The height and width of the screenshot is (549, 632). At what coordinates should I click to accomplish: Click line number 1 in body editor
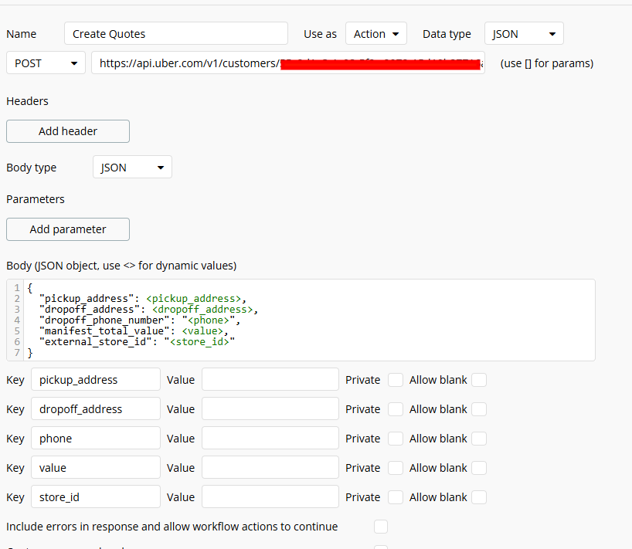click(x=17, y=288)
